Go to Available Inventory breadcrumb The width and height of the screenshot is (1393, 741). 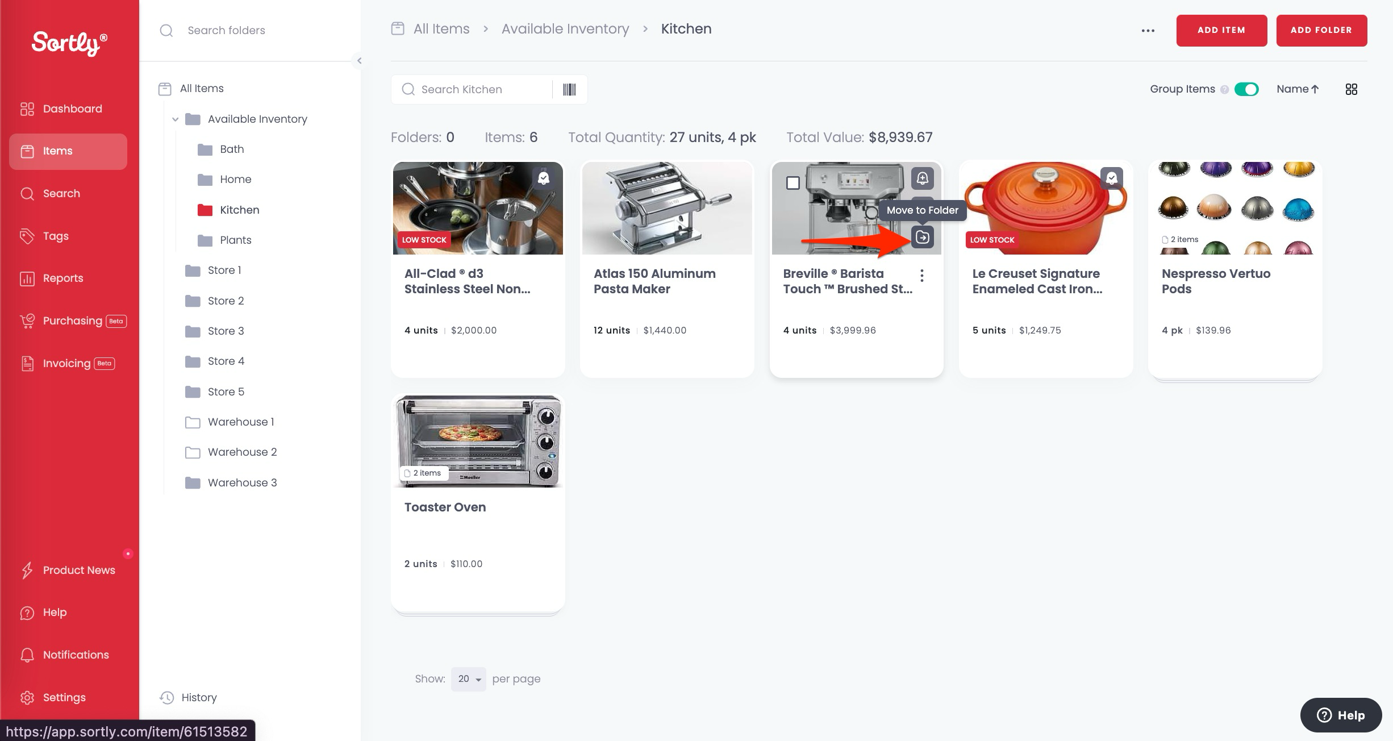(x=565, y=29)
